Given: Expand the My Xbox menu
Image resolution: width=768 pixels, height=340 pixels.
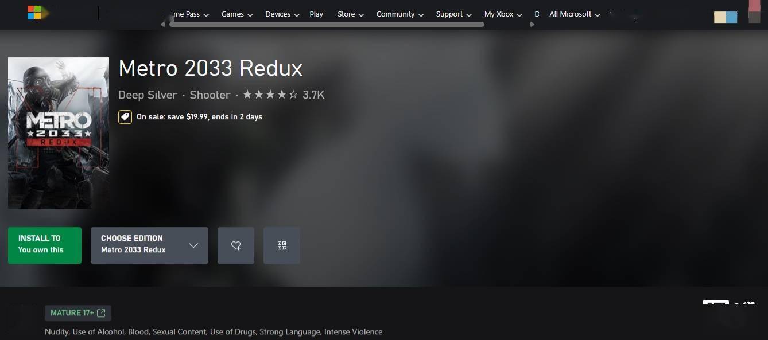Looking at the screenshot, I should click(x=503, y=14).
